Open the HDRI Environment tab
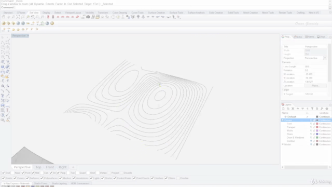Screen dimensions: 332x187 pyautogui.click(x=80, y=183)
